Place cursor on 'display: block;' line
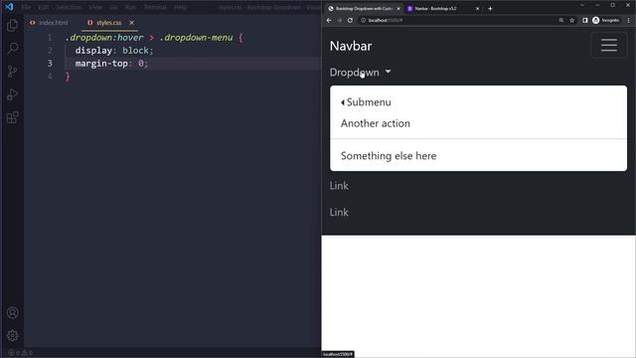Screen dimensions: 636x358 point(114,51)
